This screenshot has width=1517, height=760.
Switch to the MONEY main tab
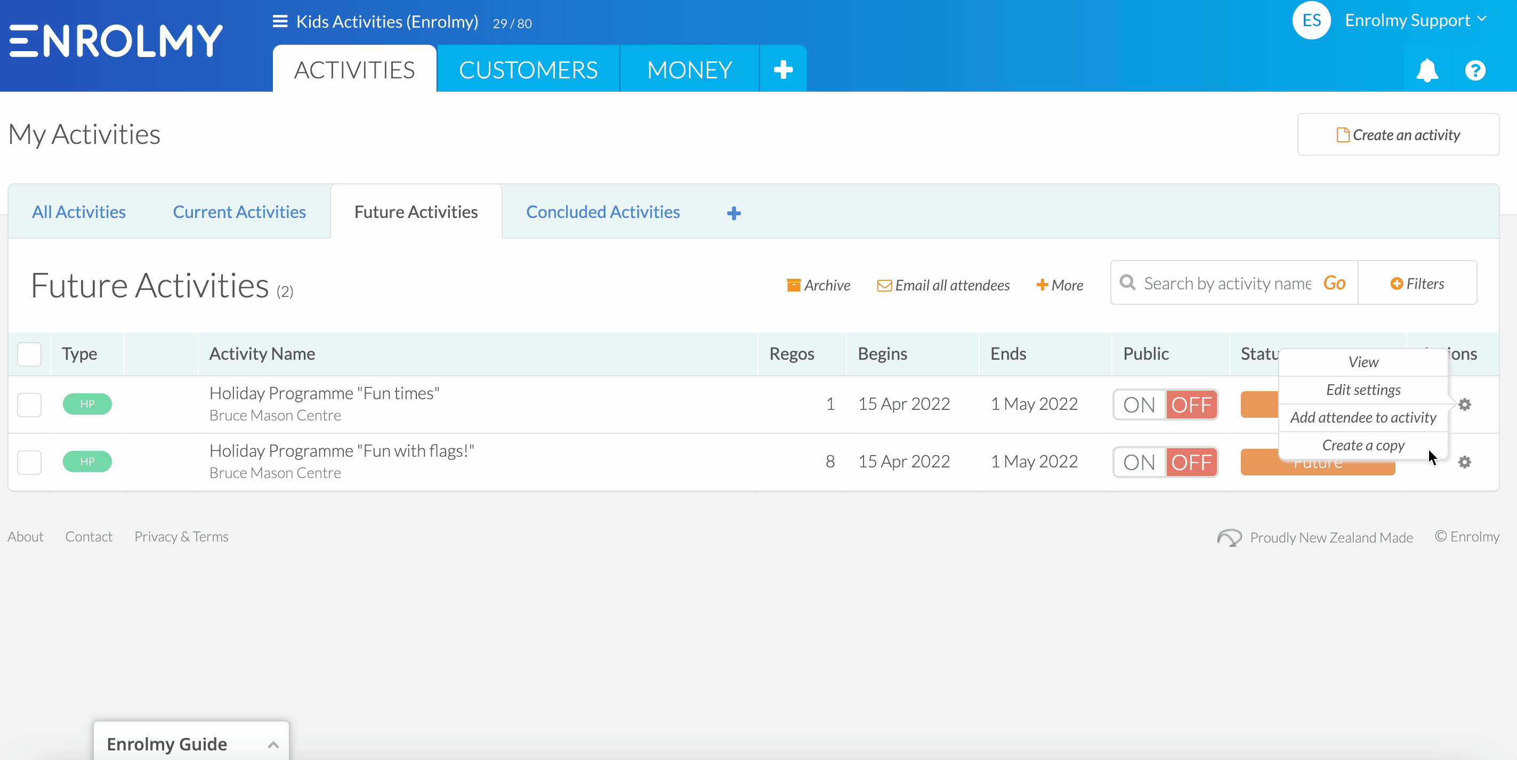click(689, 69)
